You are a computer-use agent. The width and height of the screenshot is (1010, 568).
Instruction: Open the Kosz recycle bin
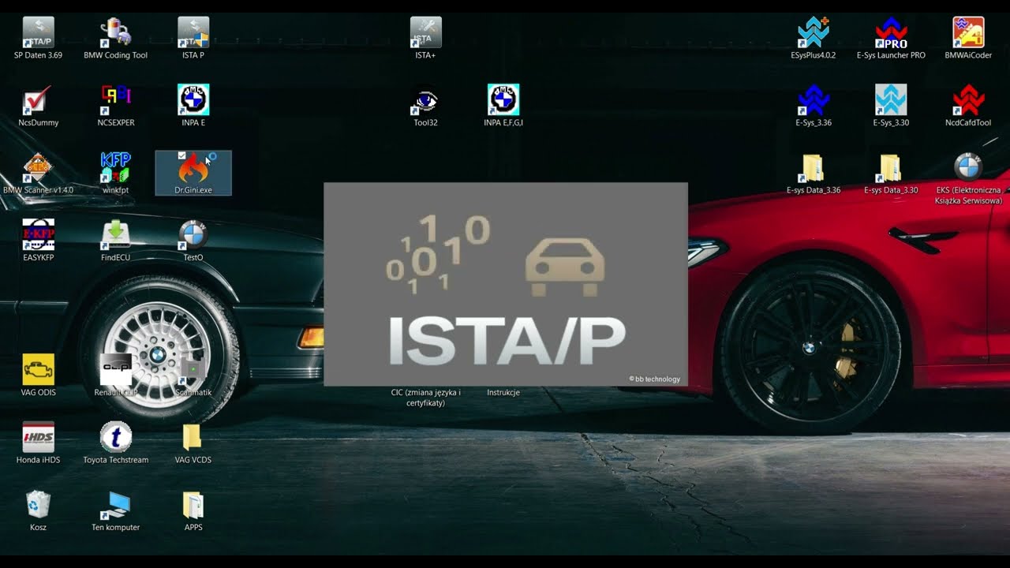[38, 505]
